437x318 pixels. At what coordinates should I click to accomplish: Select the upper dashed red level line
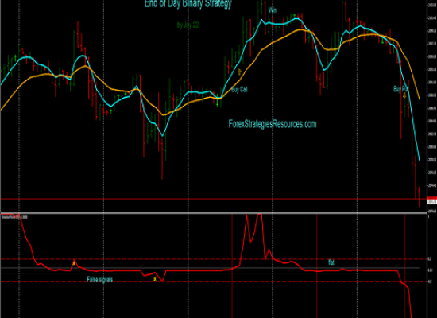214,259
